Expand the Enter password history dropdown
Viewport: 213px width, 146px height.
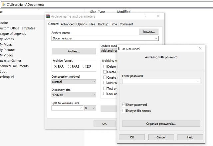click(x=198, y=82)
